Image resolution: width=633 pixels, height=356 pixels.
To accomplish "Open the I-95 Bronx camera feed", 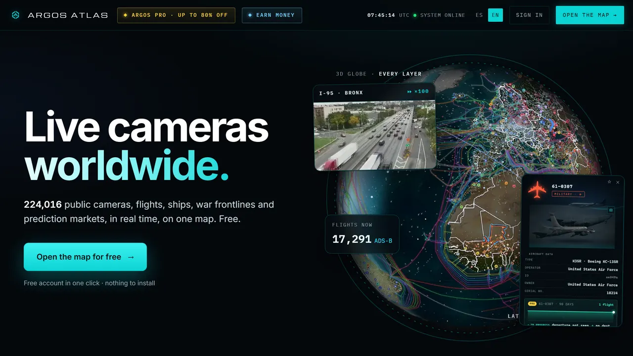I will 375,127.
